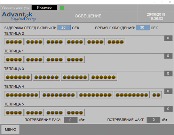Toggle the two-lamp group in ТЕПЛИЦА 4

156,95
